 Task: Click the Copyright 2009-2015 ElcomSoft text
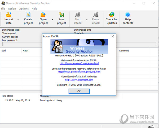click(79, 85)
